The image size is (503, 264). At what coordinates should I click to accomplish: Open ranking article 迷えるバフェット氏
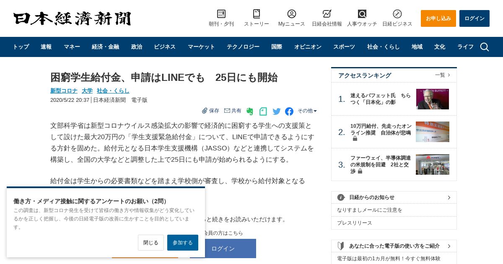coord(381,99)
